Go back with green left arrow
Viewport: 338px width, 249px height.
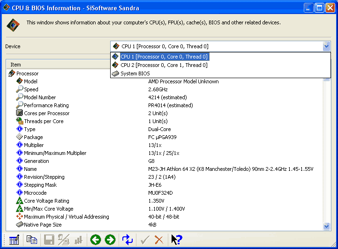tap(96, 240)
